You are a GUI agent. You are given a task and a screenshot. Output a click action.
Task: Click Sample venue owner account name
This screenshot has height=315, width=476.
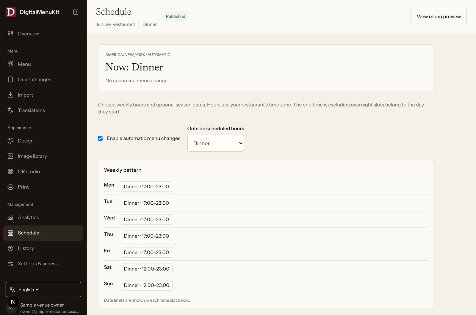click(42, 305)
